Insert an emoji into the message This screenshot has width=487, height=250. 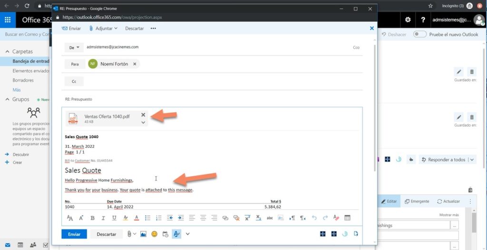click(x=154, y=234)
